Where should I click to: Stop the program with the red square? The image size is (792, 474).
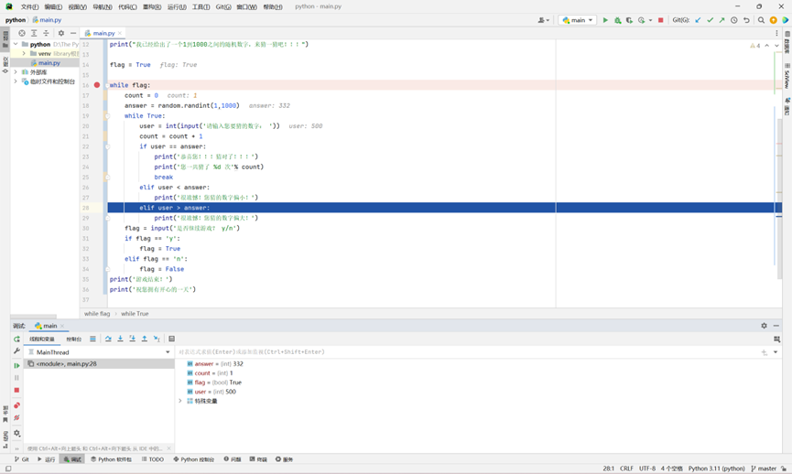(661, 20)
